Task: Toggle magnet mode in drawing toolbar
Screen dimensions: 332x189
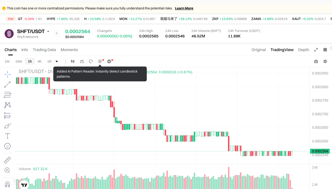Action: pos(7,184)
